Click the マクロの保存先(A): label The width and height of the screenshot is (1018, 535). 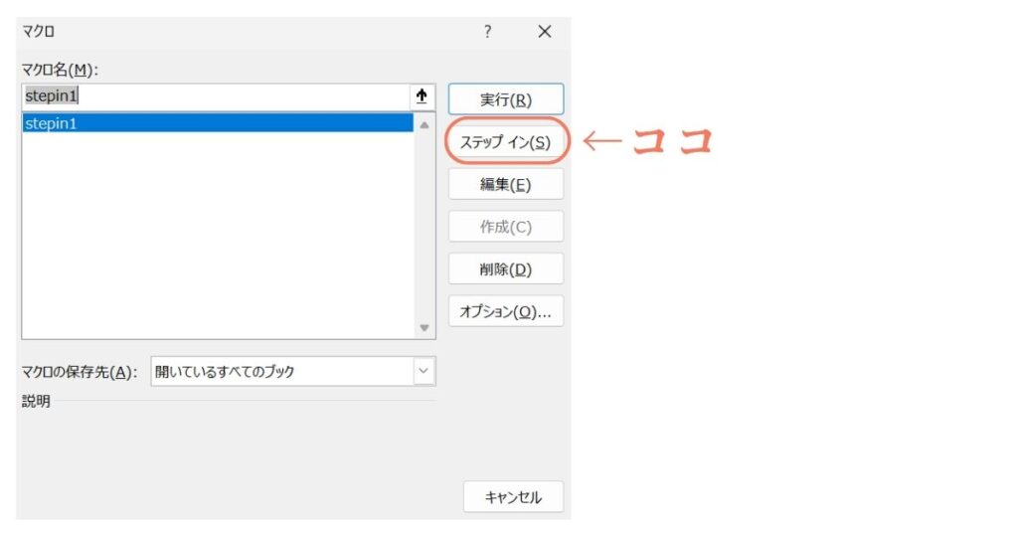(x=79, y=372)
